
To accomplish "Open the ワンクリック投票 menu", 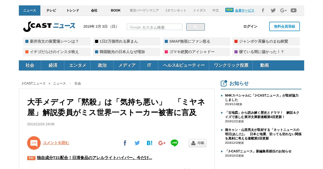I will [x=231, y=65].
